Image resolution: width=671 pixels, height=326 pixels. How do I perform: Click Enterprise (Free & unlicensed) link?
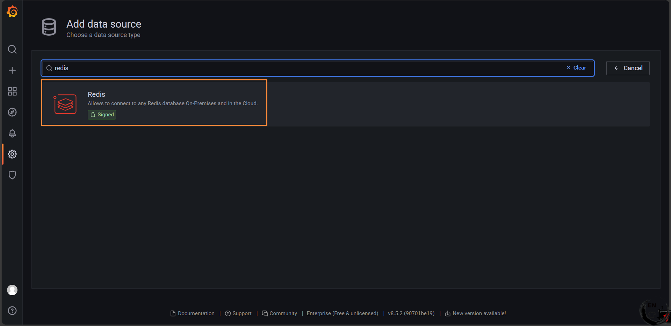[342, 313]
